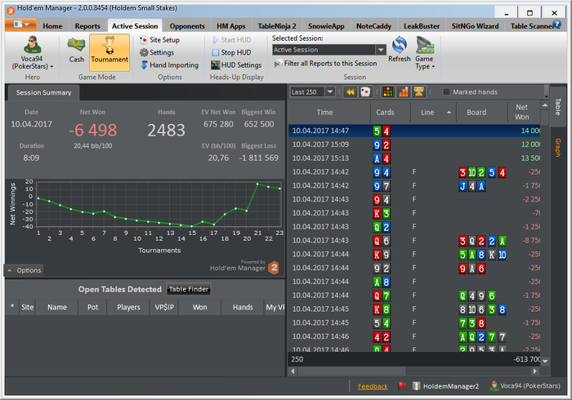This screenshot has height=400, width=572.
Task: Open the Last 250 hands dropdown
Action: (x=330, y=91)
